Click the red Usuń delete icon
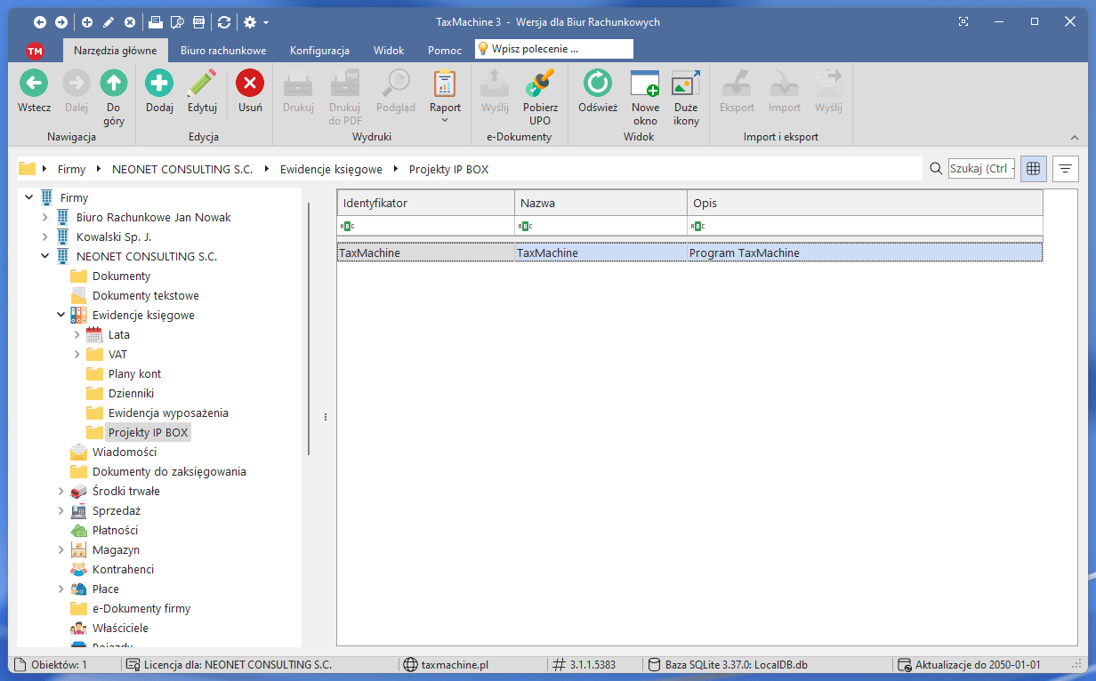 250,84
